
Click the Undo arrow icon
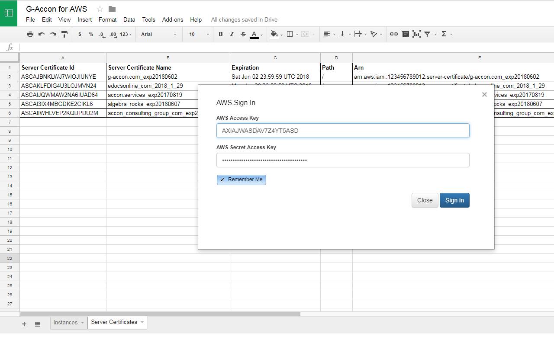click(x=42, y=34)
